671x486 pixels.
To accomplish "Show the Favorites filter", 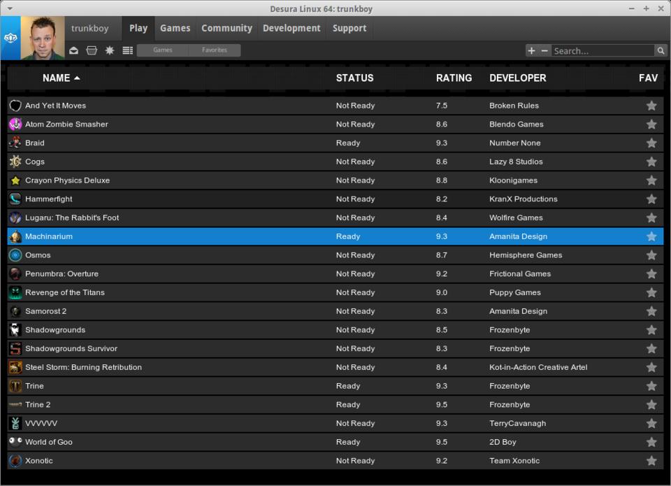I will coord(214,50).
